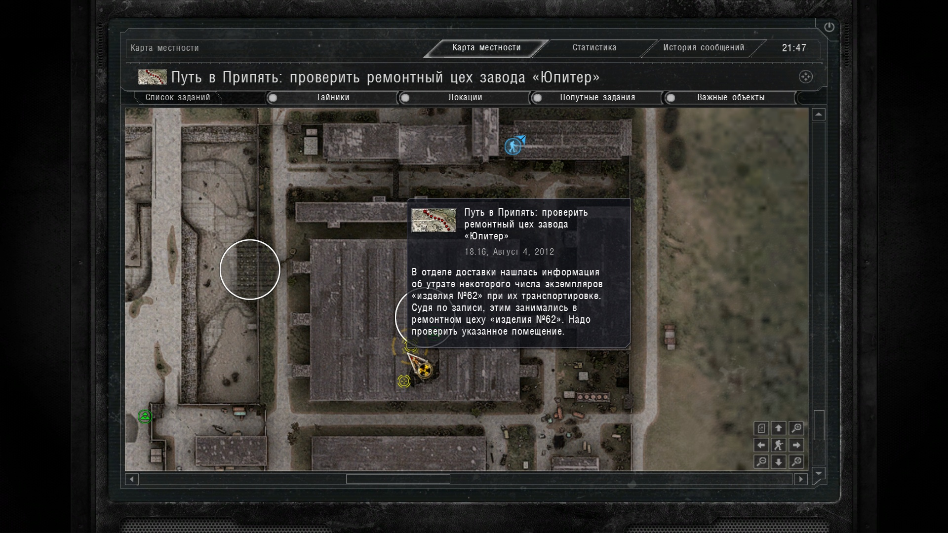Open the map legend document icon
Screen dimensions: 948x533
coord(761,428)
